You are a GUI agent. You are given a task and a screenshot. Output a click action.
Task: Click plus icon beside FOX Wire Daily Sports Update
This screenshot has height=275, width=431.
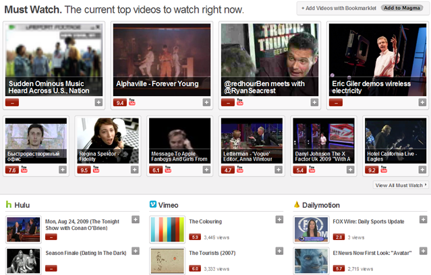click(x=424, y=219)
